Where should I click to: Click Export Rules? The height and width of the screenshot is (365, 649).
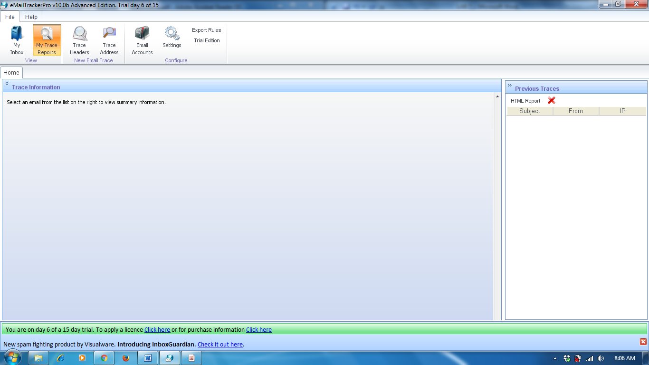pyautogui.click(x=206, y=29)
